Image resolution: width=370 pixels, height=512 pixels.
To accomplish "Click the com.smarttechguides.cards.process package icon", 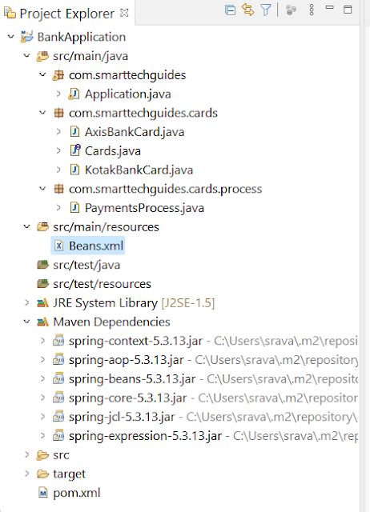I will click(58, 189).
